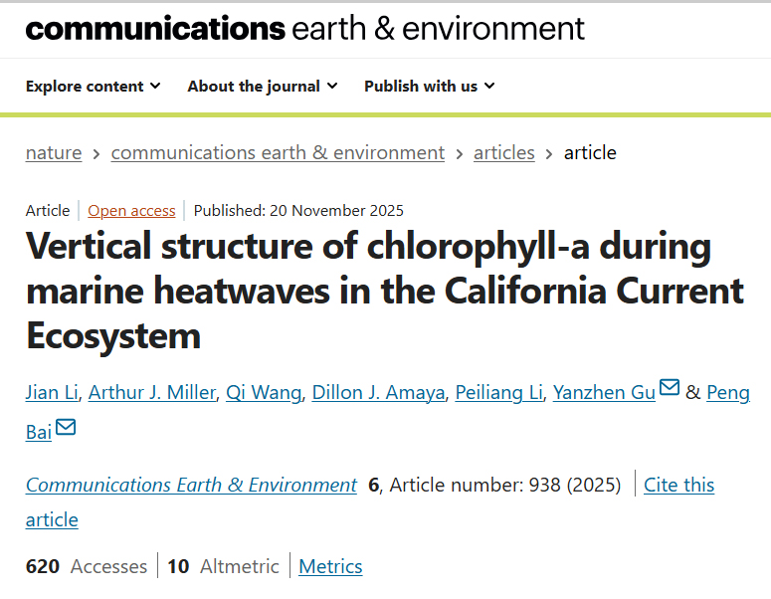
Task: Click email envelope icon beside Peng Bai
Action: 66,428
